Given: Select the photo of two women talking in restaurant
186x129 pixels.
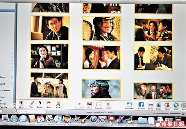Looking at the screenshot, I should click(x=153, y=30).
